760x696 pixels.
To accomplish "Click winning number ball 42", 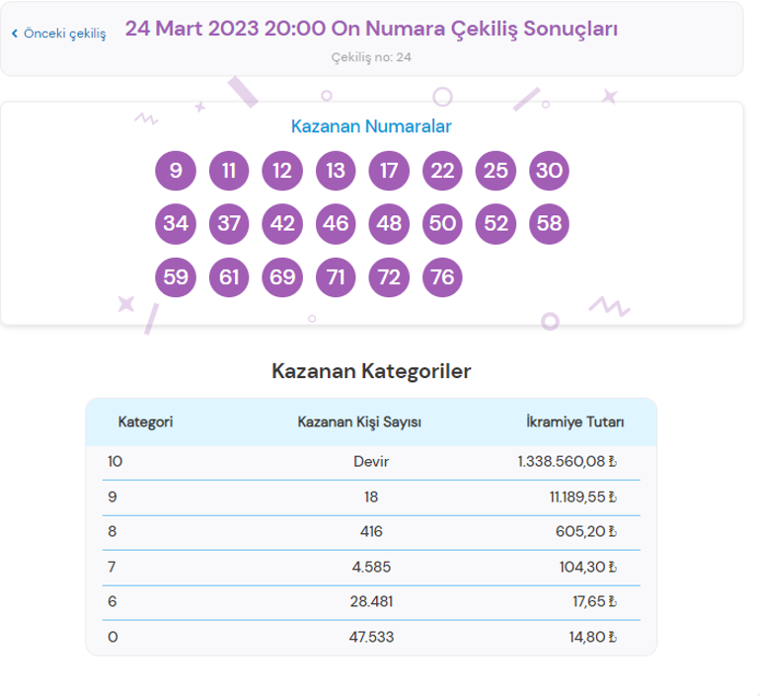I will 282,224.
